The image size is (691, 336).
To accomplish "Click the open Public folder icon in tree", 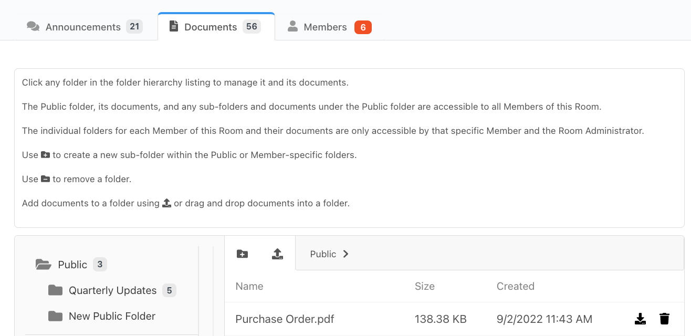I will pos(44,265).
